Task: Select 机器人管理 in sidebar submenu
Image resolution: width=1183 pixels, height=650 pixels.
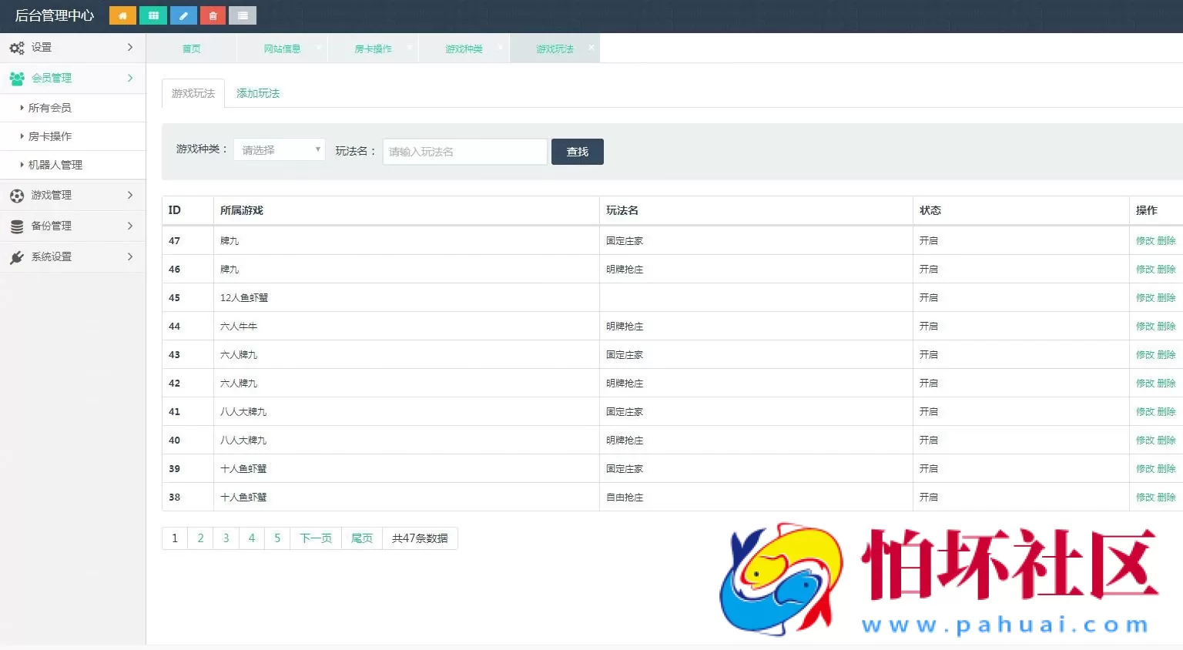Action: (55, 165)
